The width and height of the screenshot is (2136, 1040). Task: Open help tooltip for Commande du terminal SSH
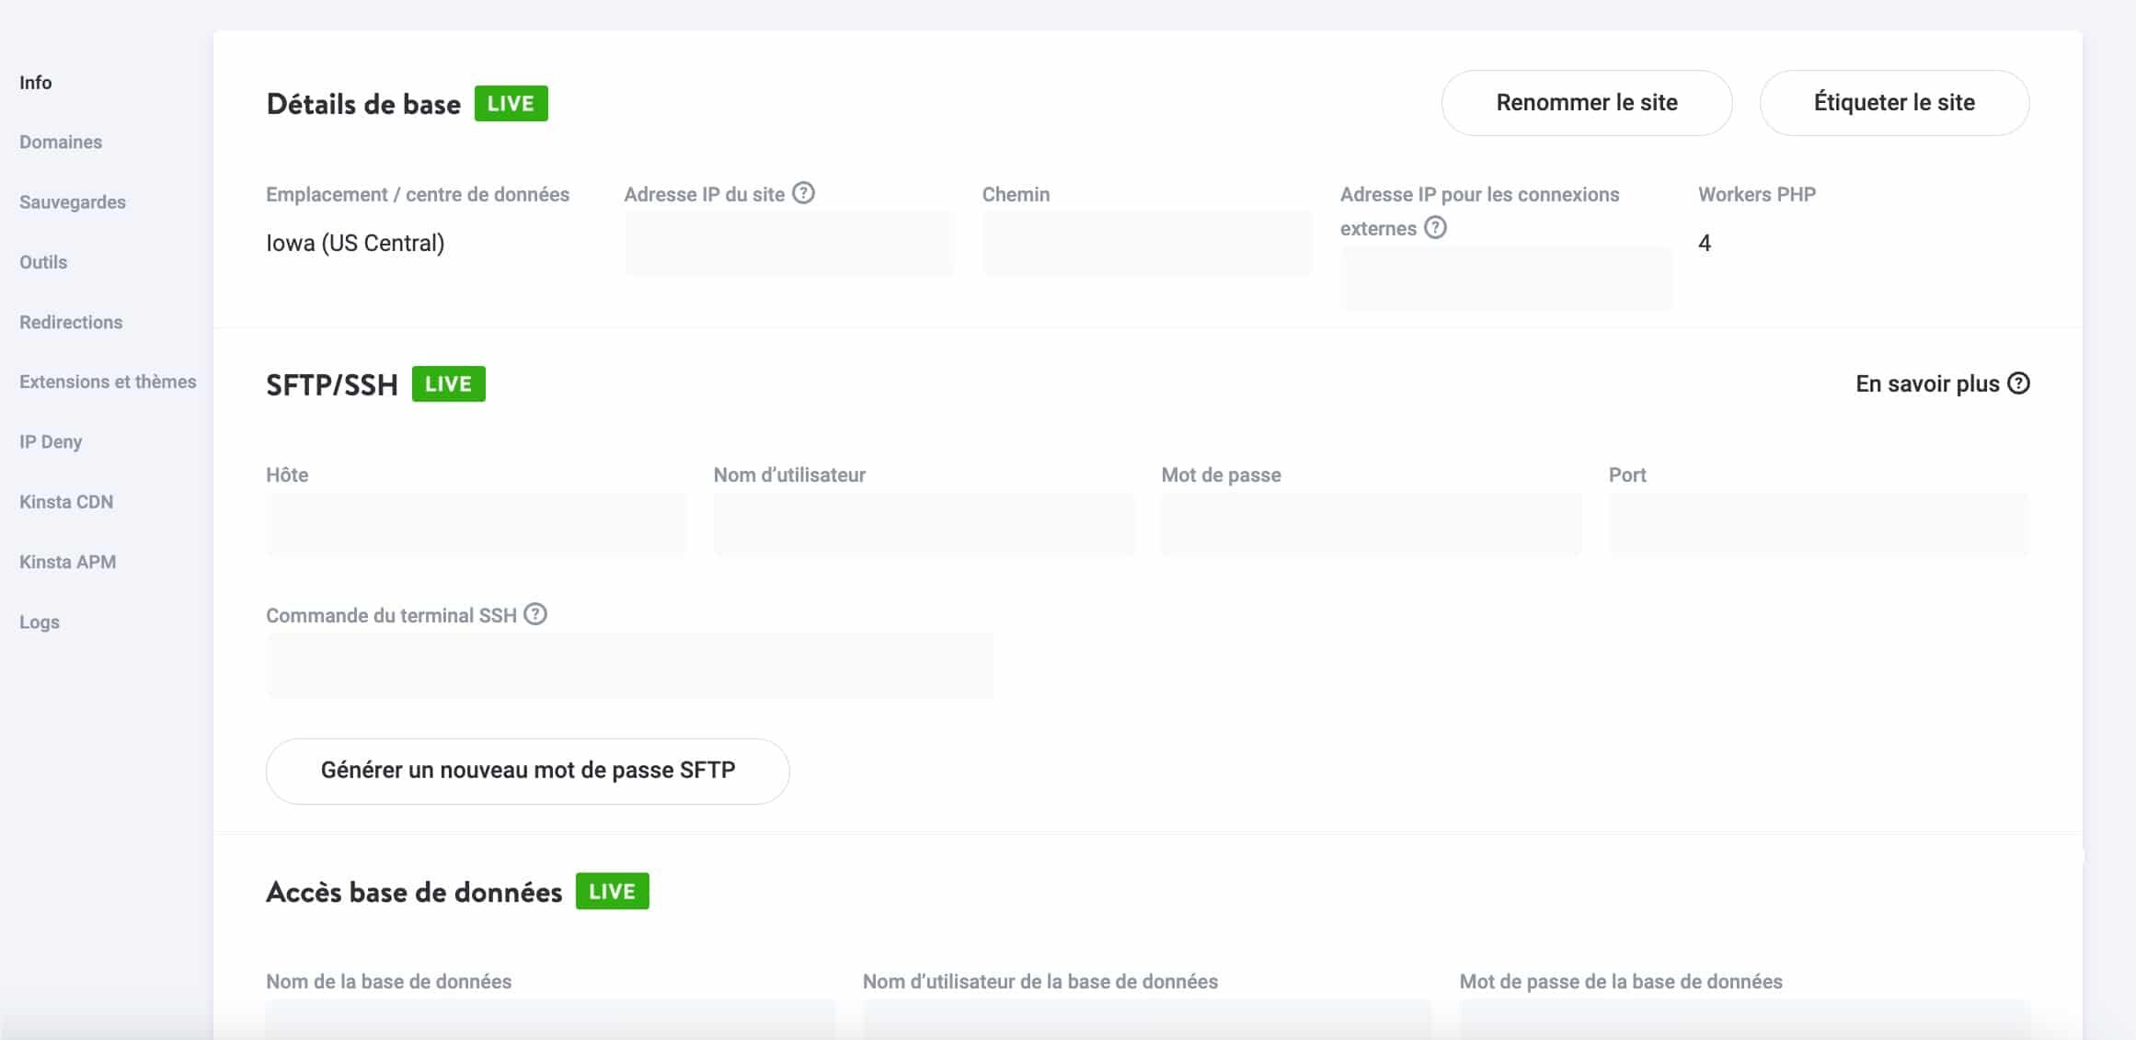[536, 614]
